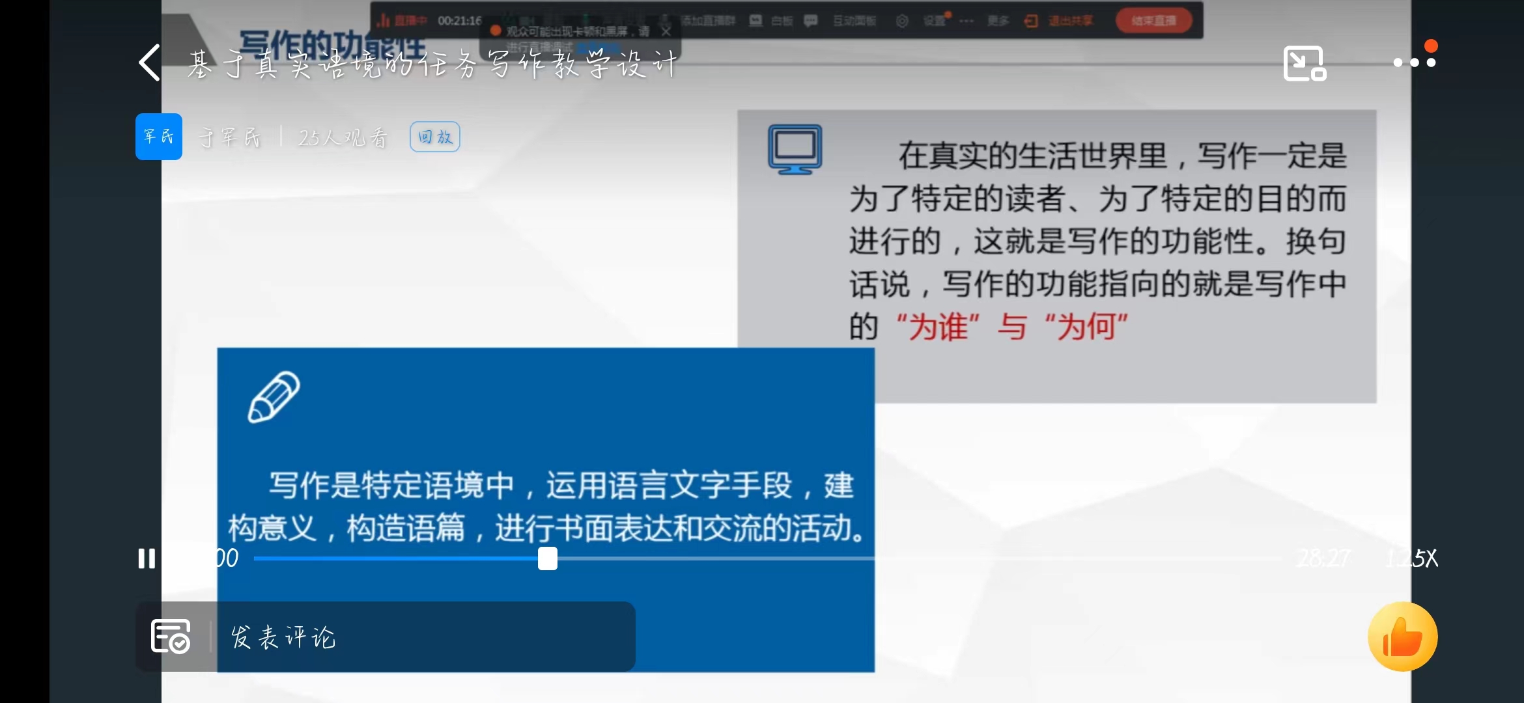Screen dimensions: 1524x703
Task: Expand the 更多 item in the stream toolbar
Action: (997, 21)
